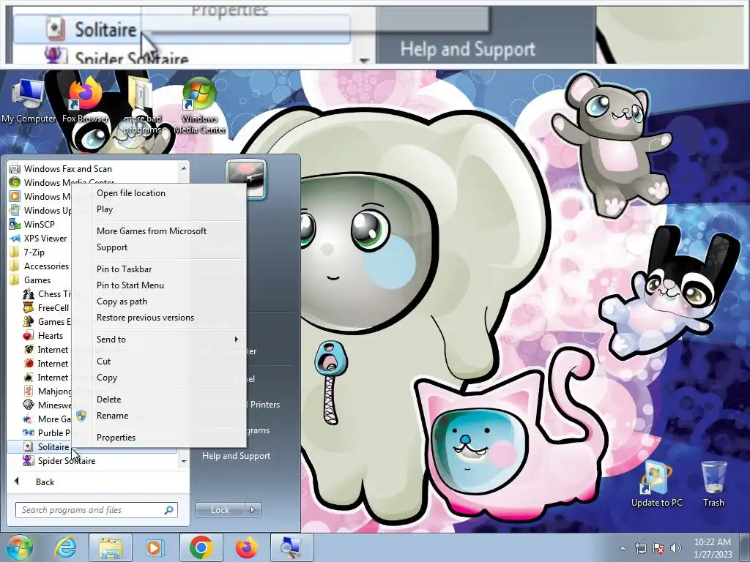Launch Google Chrome from the taskbar
The height and width of the screenshot is (562, 750).
(x=201, y=547)
